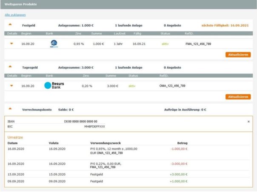Click the IBAN value DE00 0000 0000 0000 00
The width and height of the screenshot is (257, 192).
81,122
